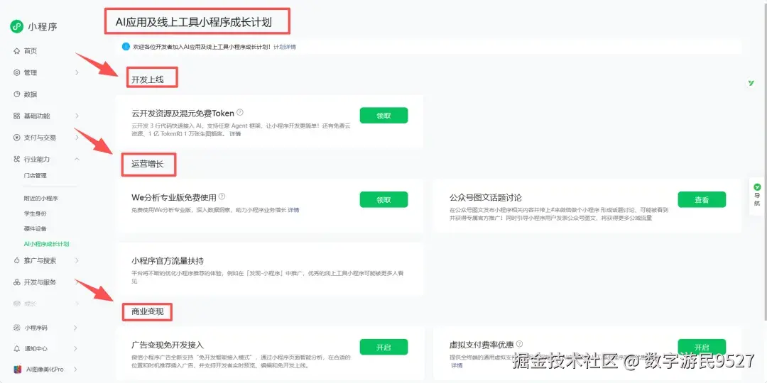Expand the 开发与服务 chevron

tap(77, 282)
